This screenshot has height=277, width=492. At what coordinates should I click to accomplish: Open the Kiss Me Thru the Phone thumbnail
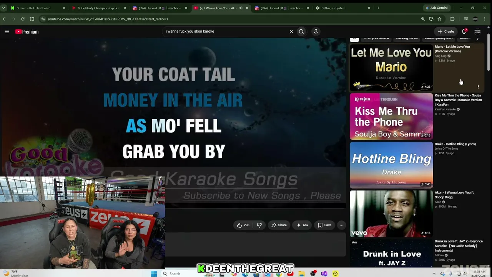(x=391, y=116)
